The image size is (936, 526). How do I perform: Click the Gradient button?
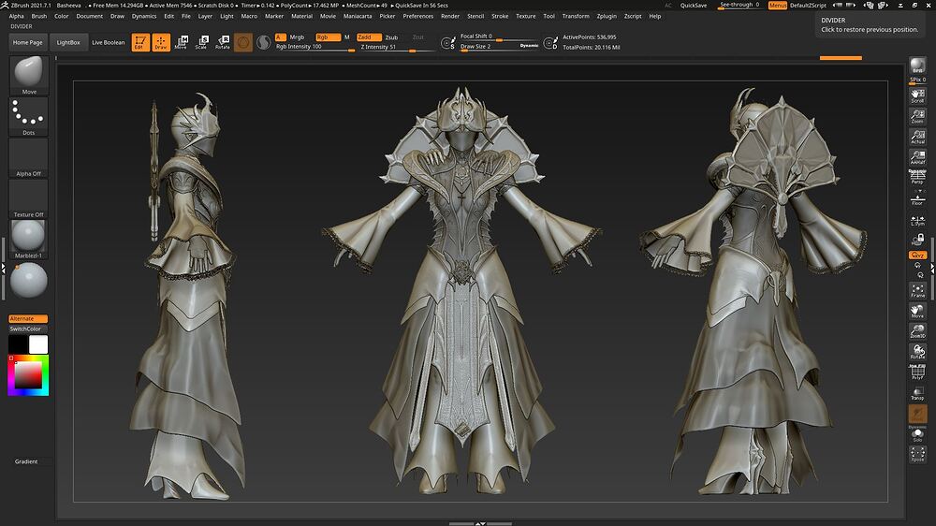(x=28, y=461)
